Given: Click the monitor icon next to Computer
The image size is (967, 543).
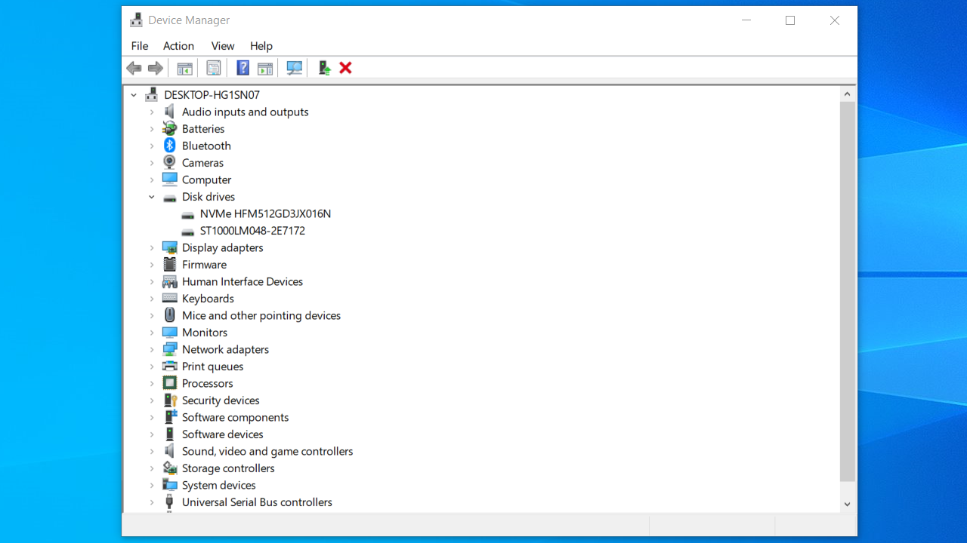Looking at the screenshot, I should click(170, 179).
